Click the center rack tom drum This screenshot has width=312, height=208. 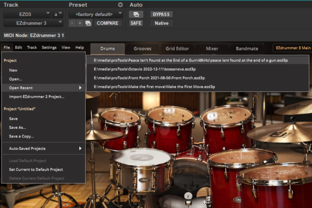[x=170, y=127]
